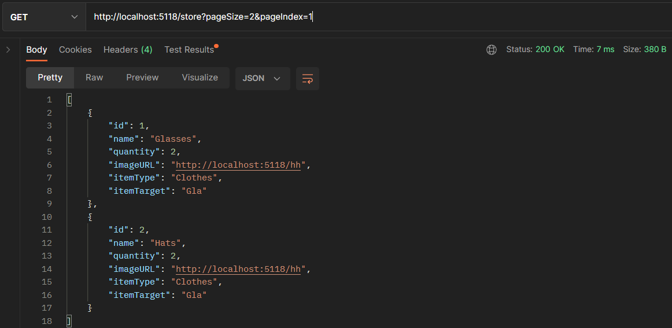Open the imageURL link on line 14
Screen dimensions: 672x328
[x=238, y=269]
